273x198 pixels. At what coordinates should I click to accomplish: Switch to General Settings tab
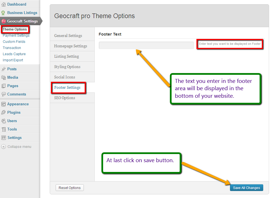(x=72, y=36)
